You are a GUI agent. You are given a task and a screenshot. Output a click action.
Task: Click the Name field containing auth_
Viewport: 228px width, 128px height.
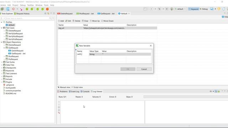83,54
